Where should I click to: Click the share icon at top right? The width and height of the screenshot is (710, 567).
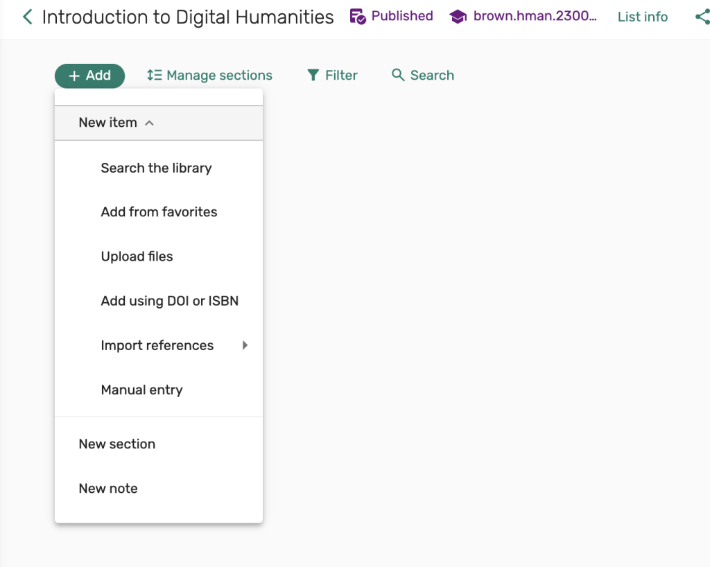click(x=702, y=17)
